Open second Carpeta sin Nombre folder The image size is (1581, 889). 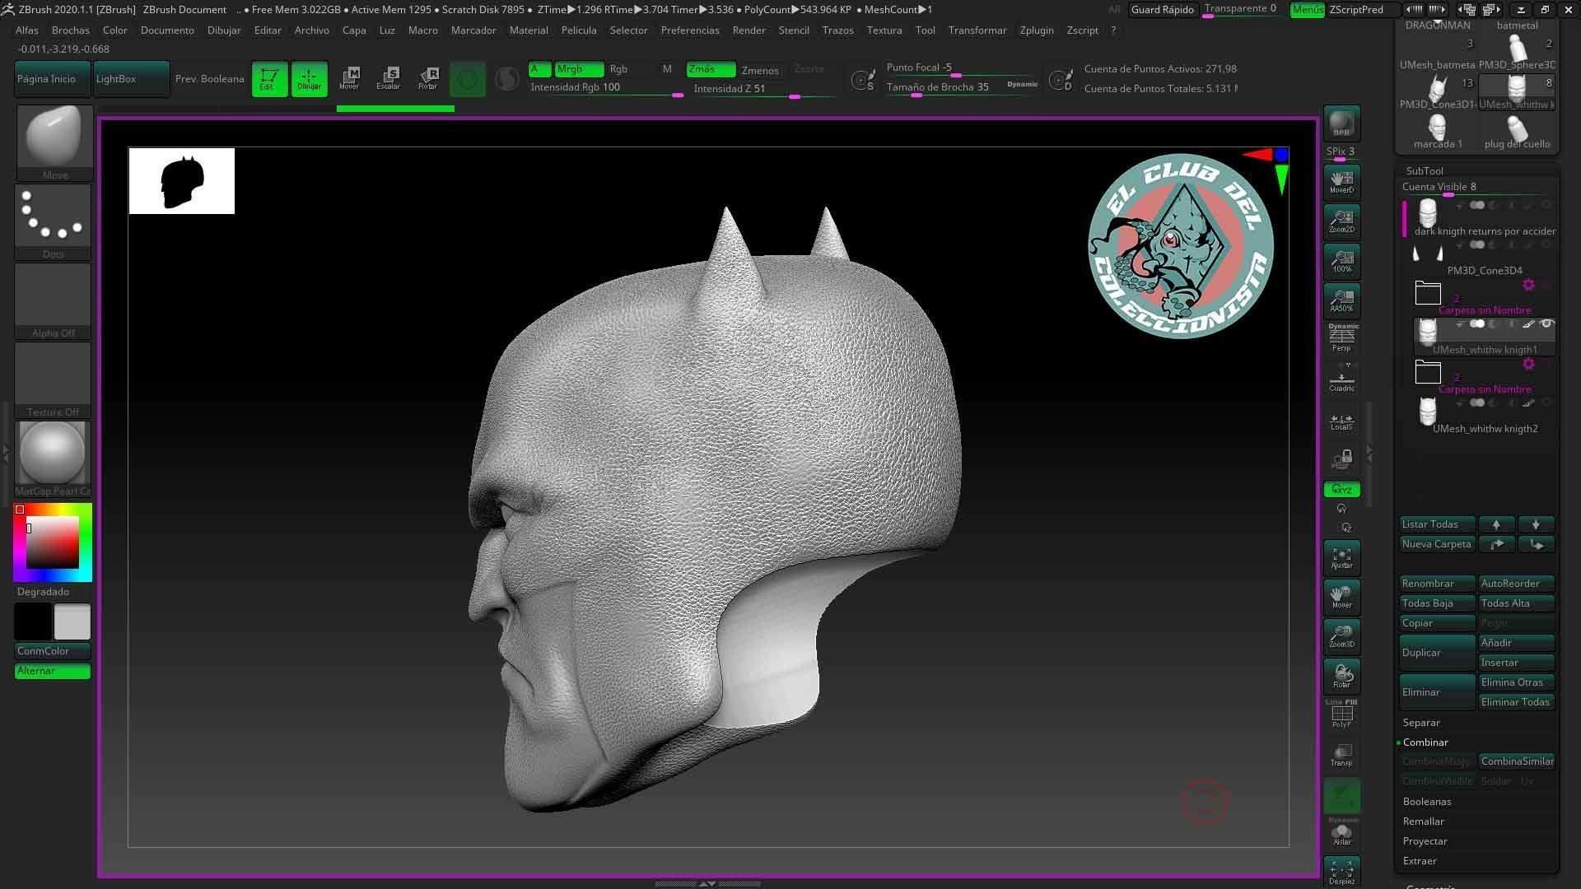tap(1428, 371)
